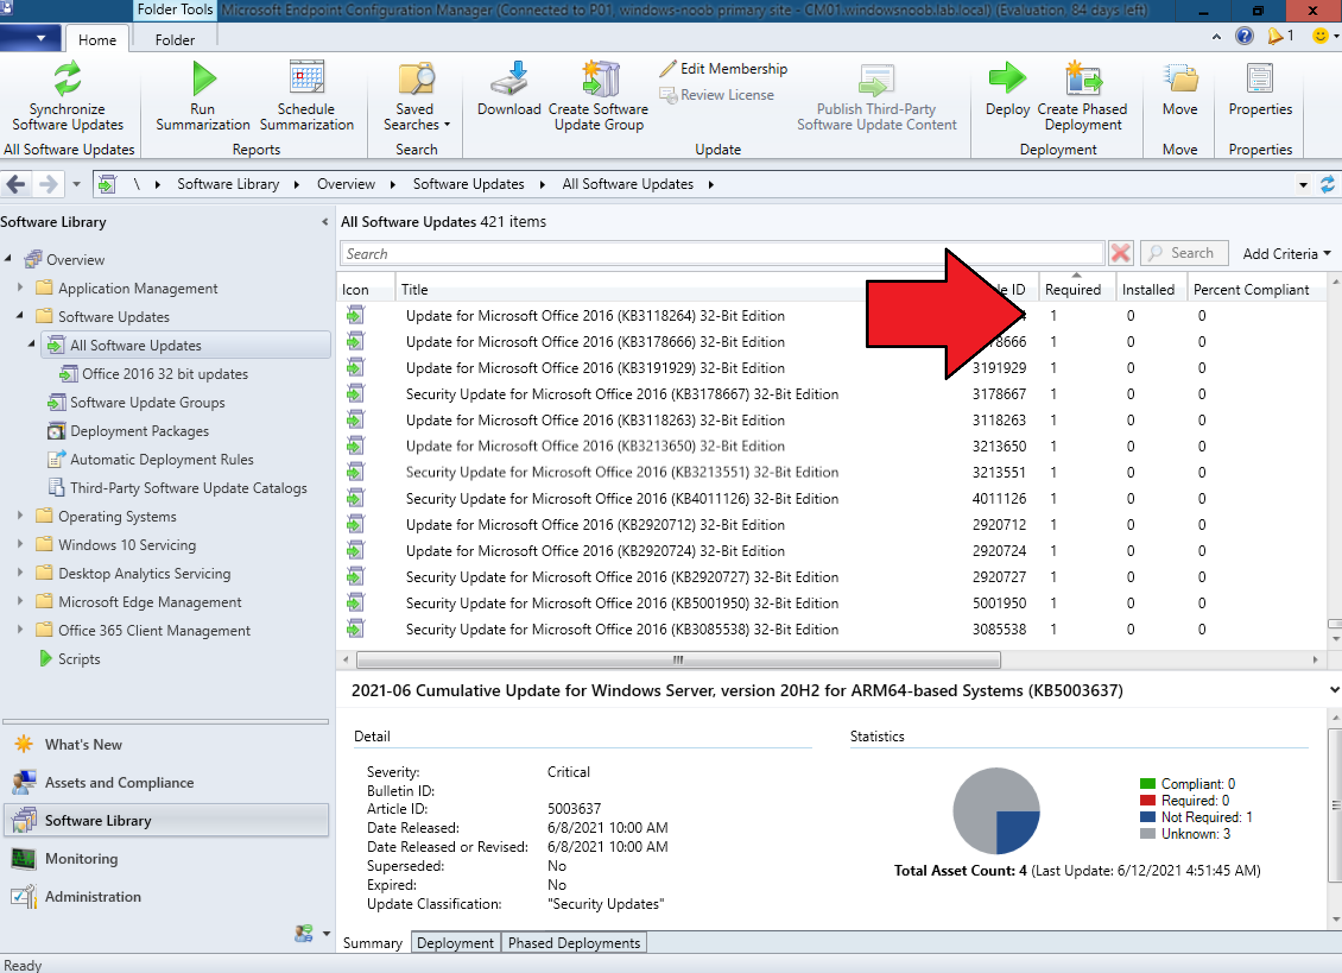Refresh the view with breadcrumb refresh icon

(x=1328, y=184)
